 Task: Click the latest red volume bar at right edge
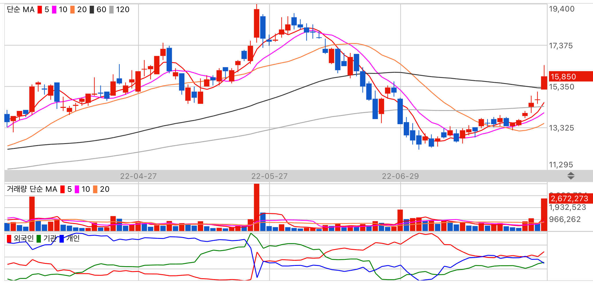coord(544,215)
